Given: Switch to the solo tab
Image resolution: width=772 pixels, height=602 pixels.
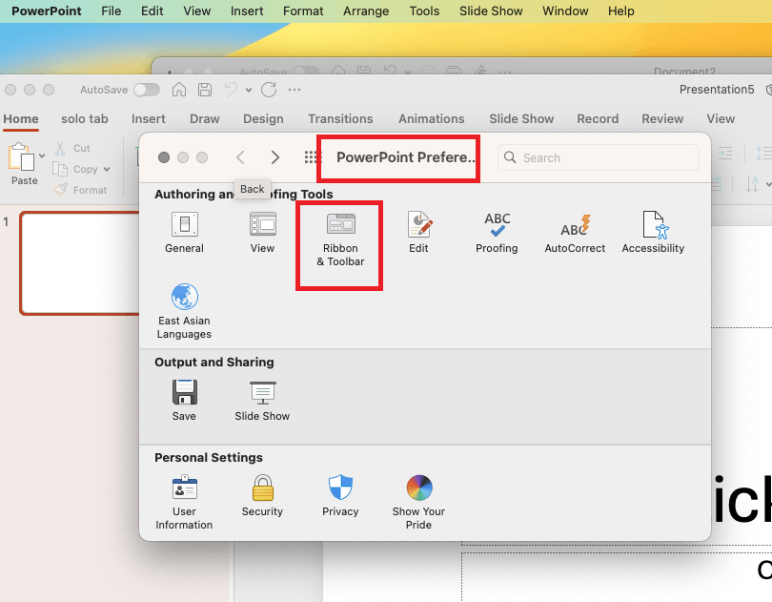Looking at the screenshot, I should point(85,119).
